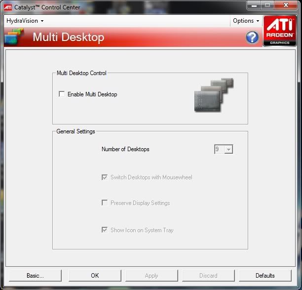This screenshot has width=302, height=290.
Task: Click the Discard button
Action: 208,276
